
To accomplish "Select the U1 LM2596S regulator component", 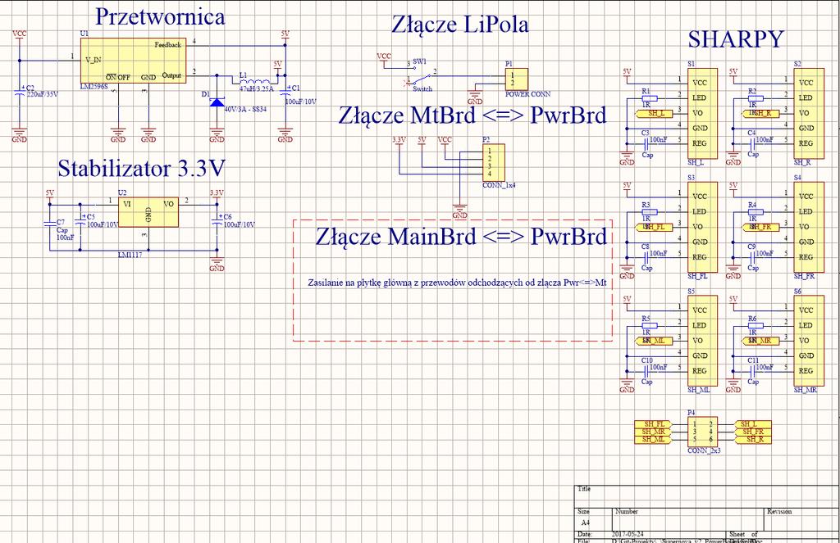I will point(134,61).
